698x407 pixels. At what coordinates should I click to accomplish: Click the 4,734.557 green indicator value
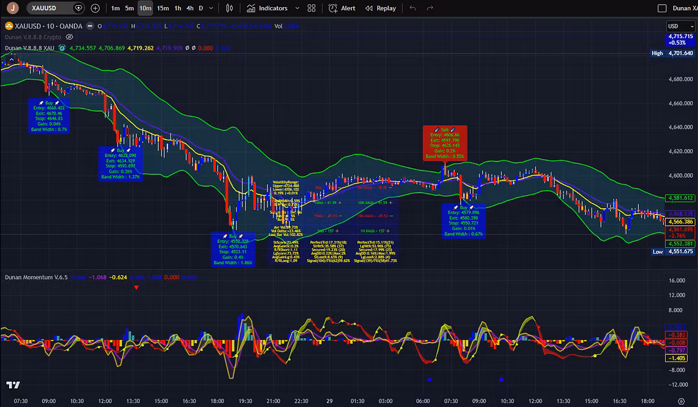[82, 48]
